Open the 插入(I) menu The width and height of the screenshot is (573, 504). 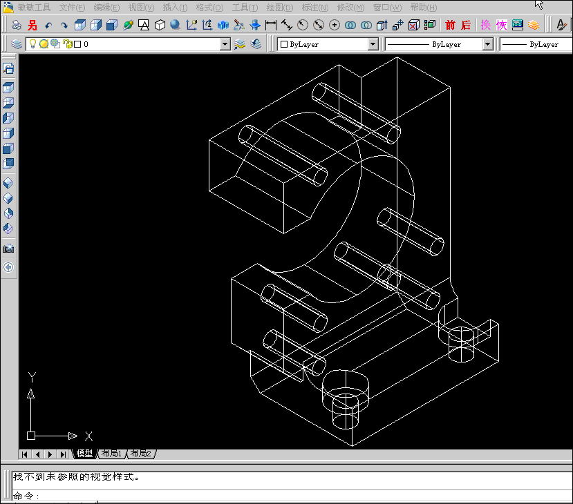point(176,8)
